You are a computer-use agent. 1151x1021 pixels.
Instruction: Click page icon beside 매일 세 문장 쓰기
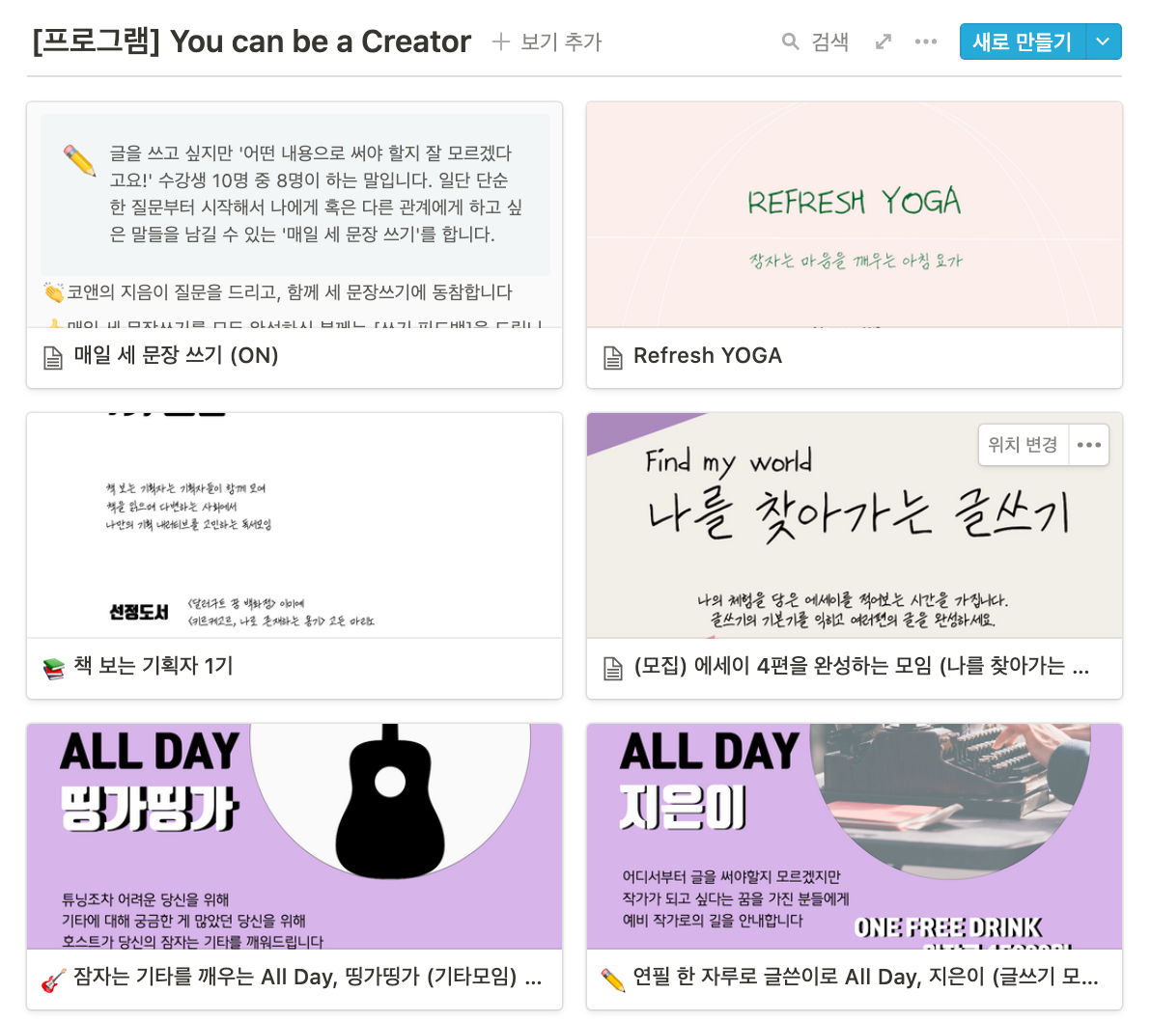tap(53, 357)
